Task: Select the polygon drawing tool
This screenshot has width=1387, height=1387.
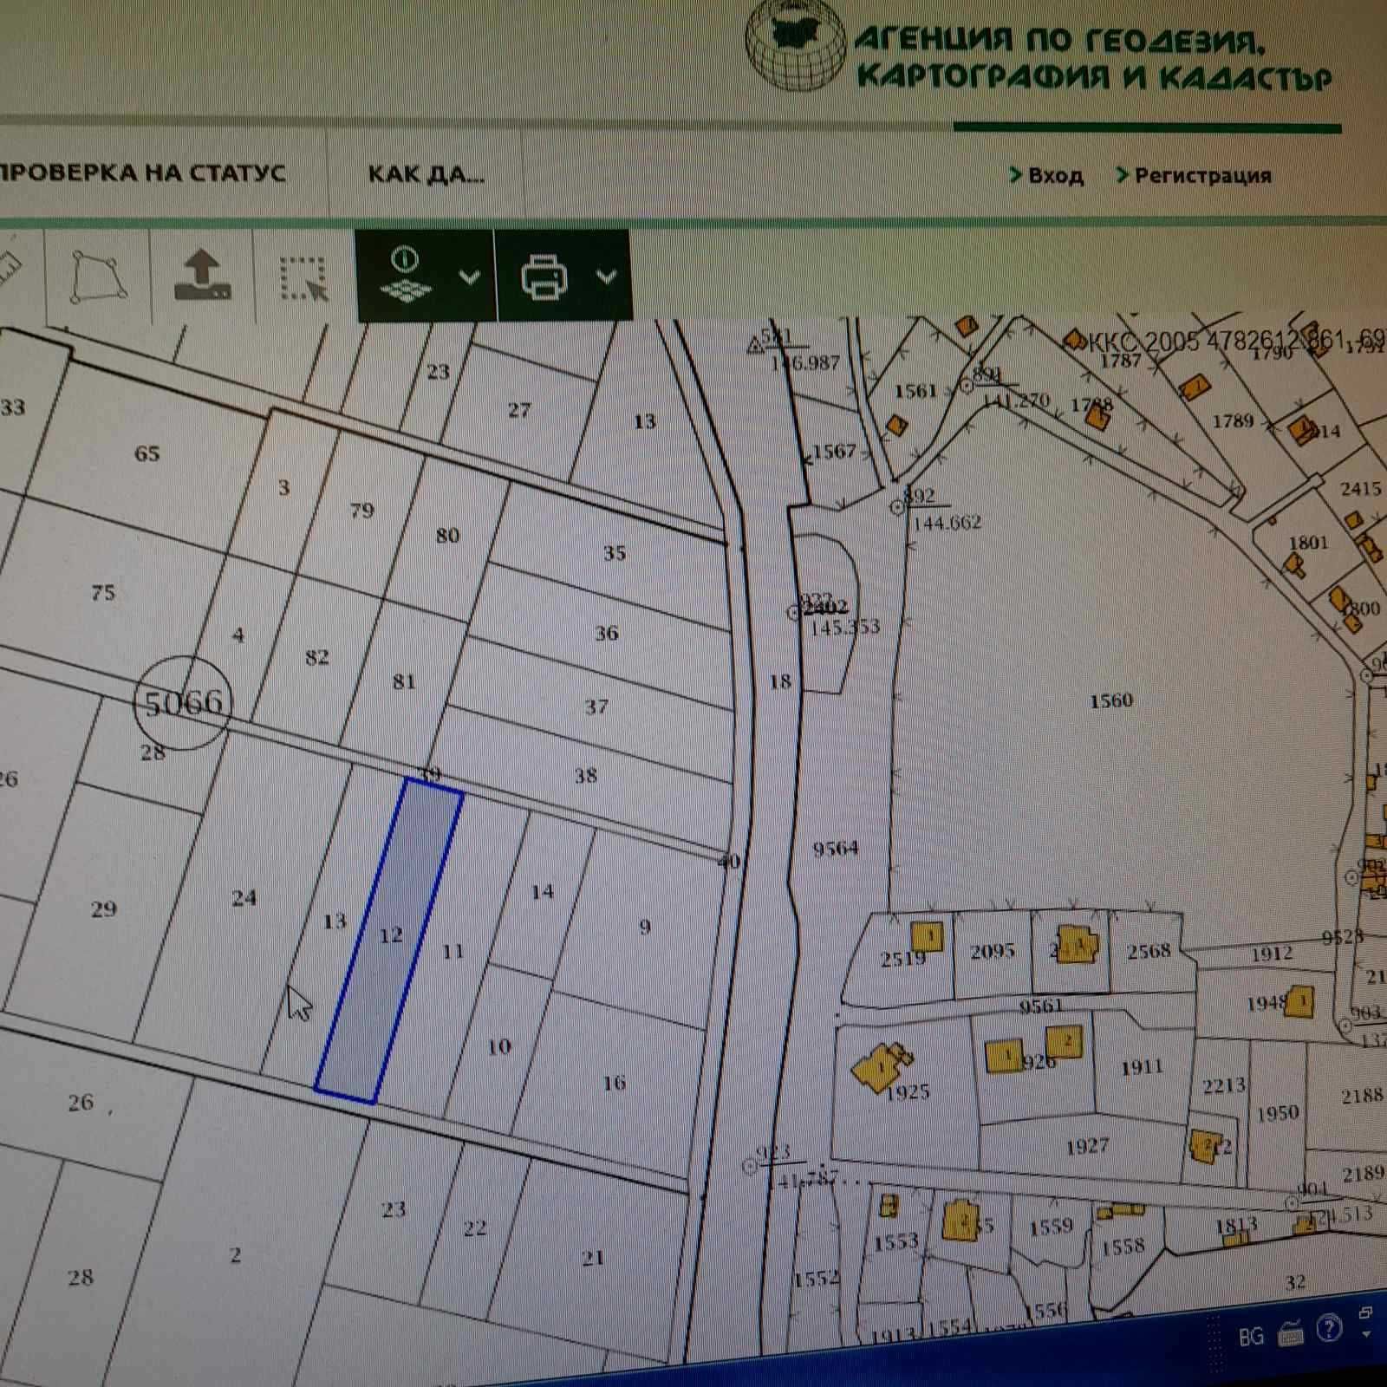Action: click(x=97, y=277)
